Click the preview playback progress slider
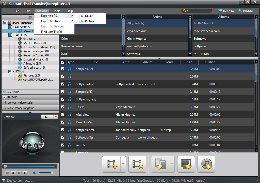This screenshot has width=260, height=183. tap(30, 166)
